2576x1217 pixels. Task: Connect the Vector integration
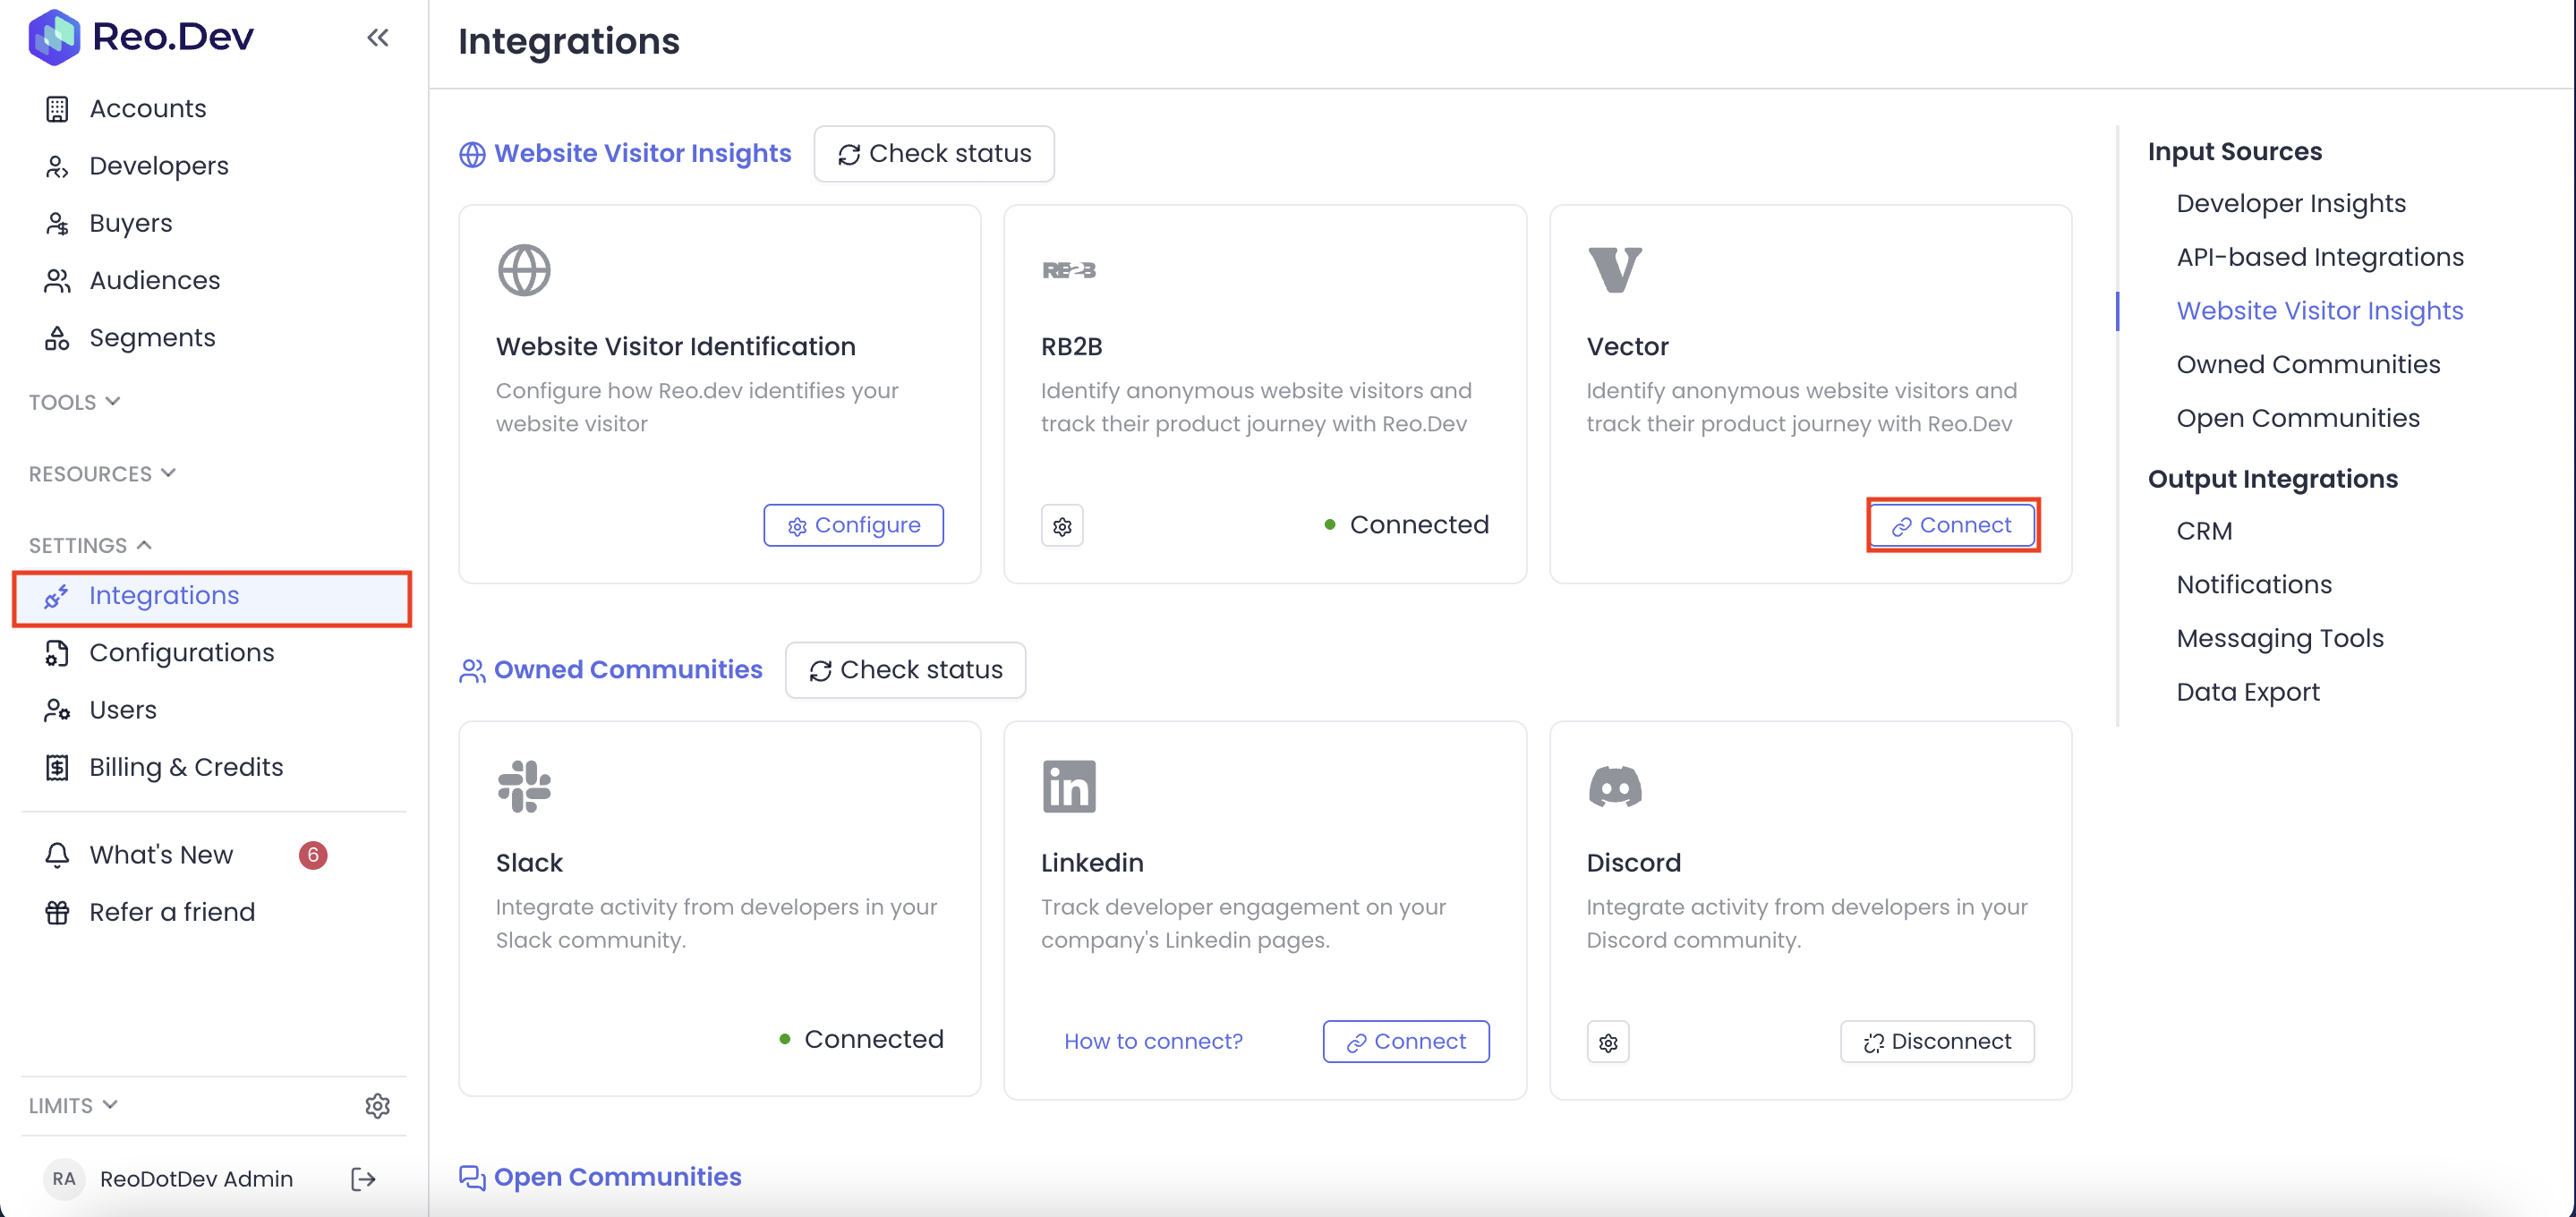point(1951,525)
